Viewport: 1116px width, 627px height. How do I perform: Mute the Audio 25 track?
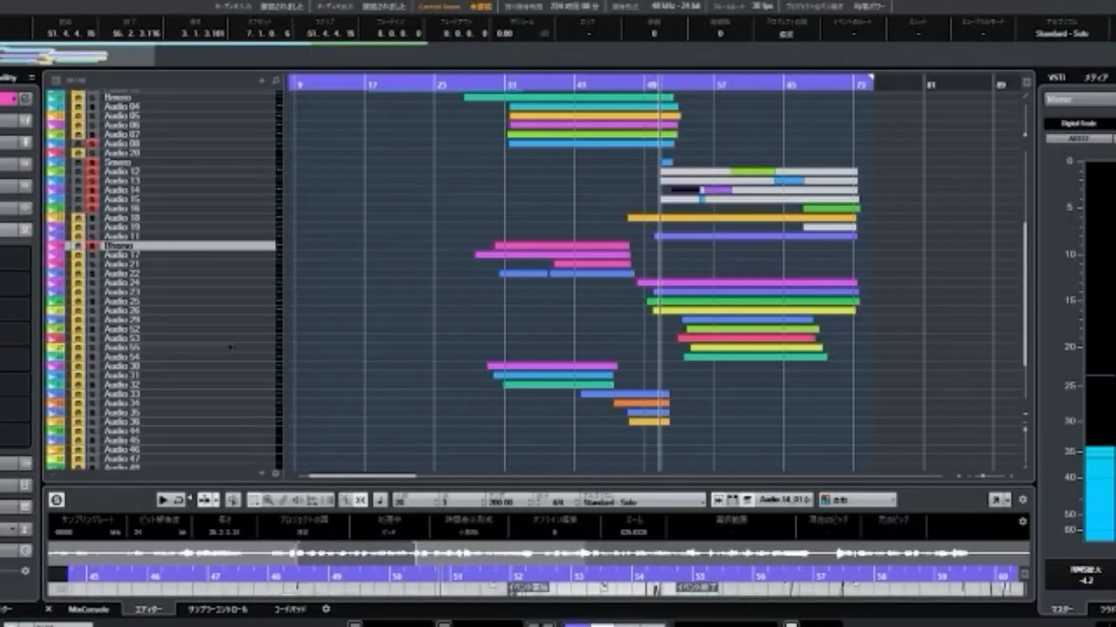[79, 302]
